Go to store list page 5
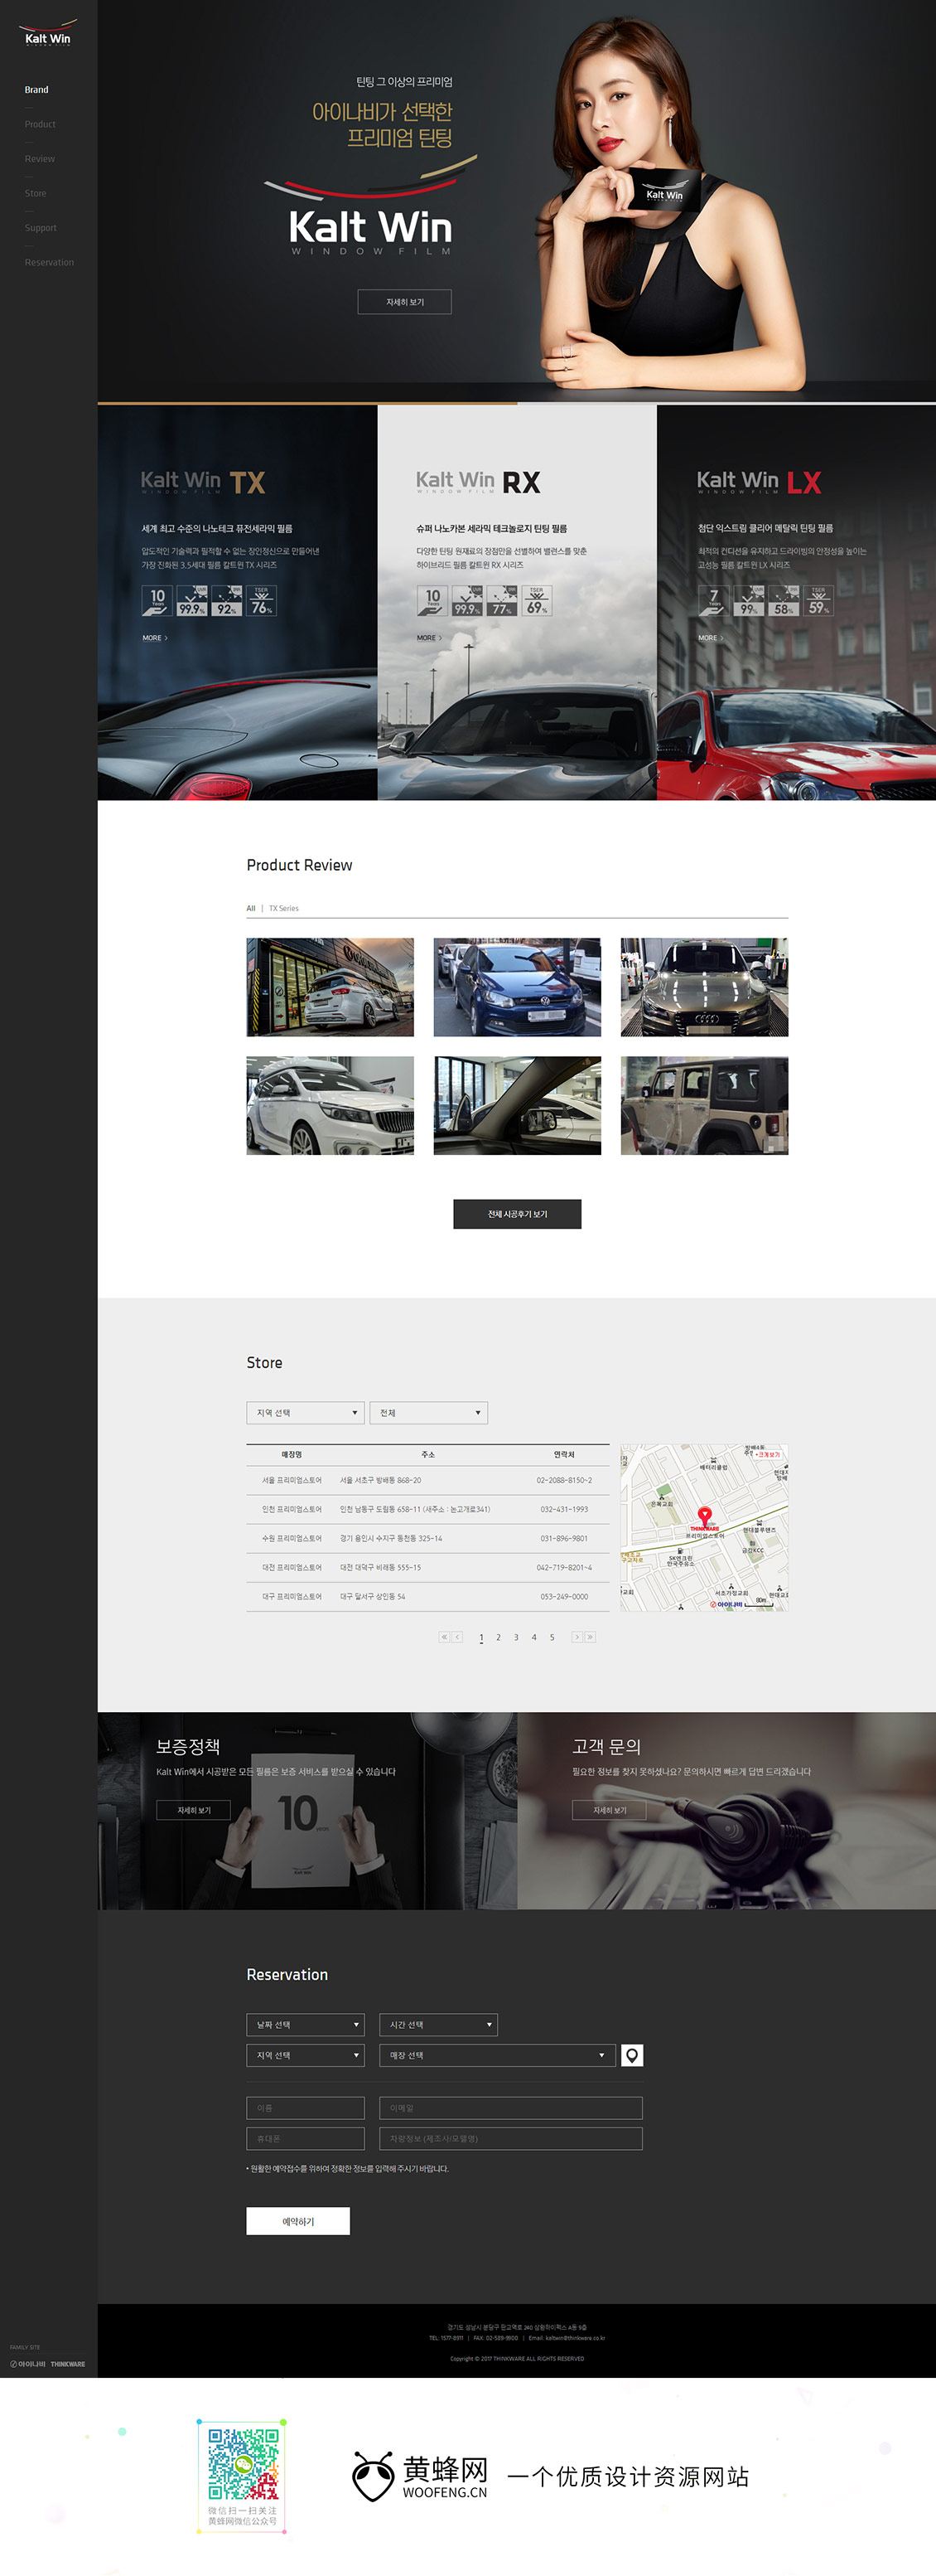The image size is (936, 2576). (x=552, y=1637)
